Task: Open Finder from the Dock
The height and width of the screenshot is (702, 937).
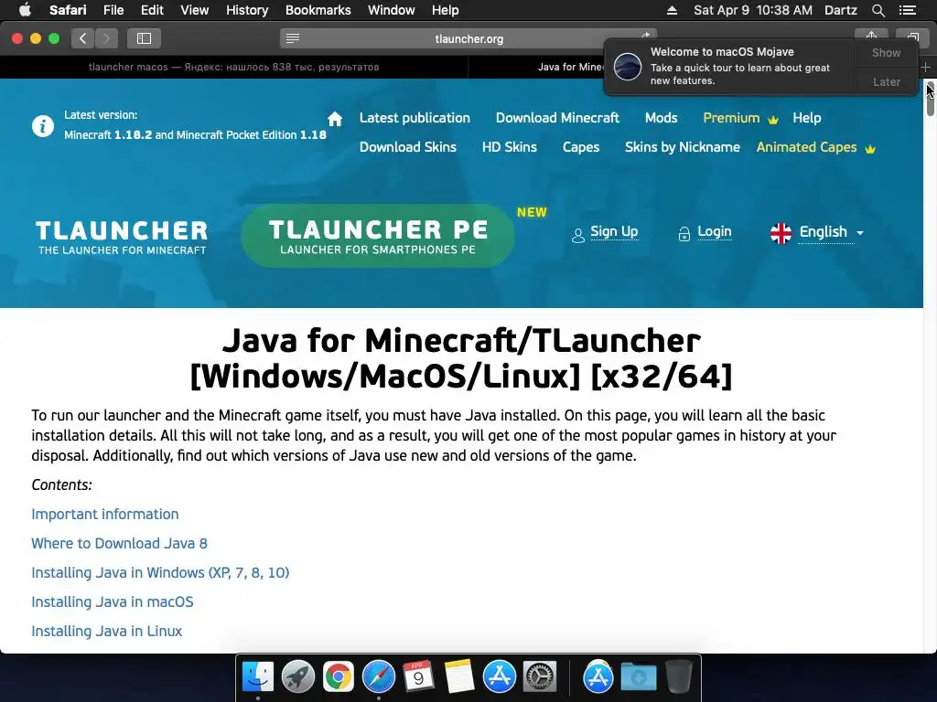Action: [x=258, y=677]
